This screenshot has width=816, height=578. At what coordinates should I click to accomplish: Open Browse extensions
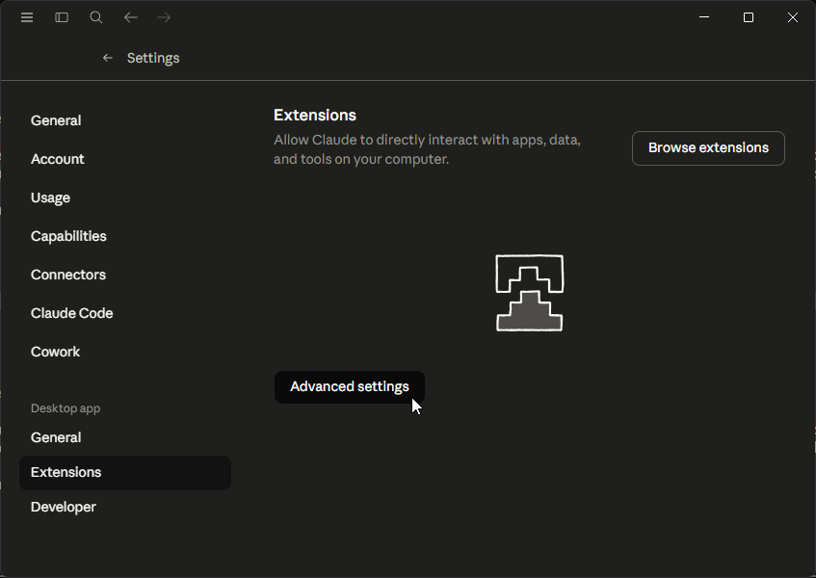[x=707, y=147]
